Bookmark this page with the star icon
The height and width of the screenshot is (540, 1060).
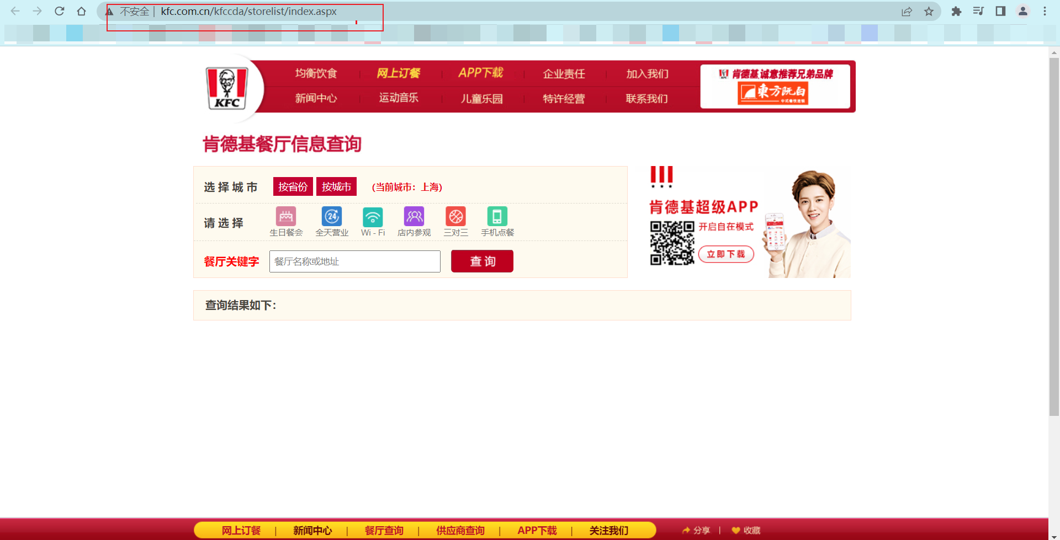(x=929, y=12)
